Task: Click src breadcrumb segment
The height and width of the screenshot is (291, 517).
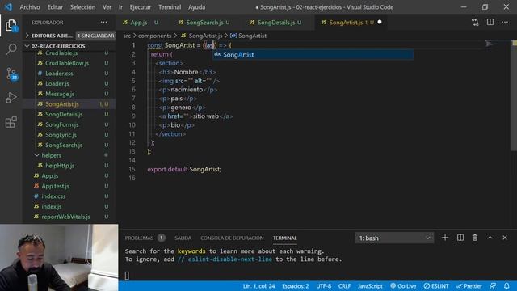Action: pyautogui.click(x=127, y=36)
